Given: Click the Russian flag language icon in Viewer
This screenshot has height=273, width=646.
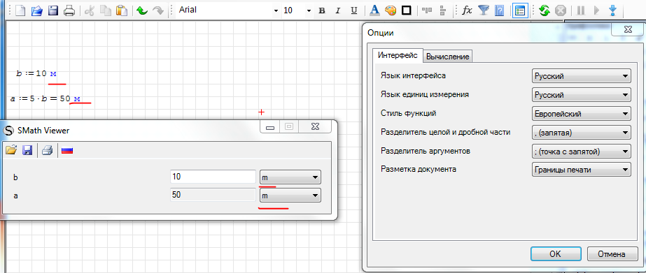Looking at the screenshot, I should pyautogui.click(x=67, y=151).
